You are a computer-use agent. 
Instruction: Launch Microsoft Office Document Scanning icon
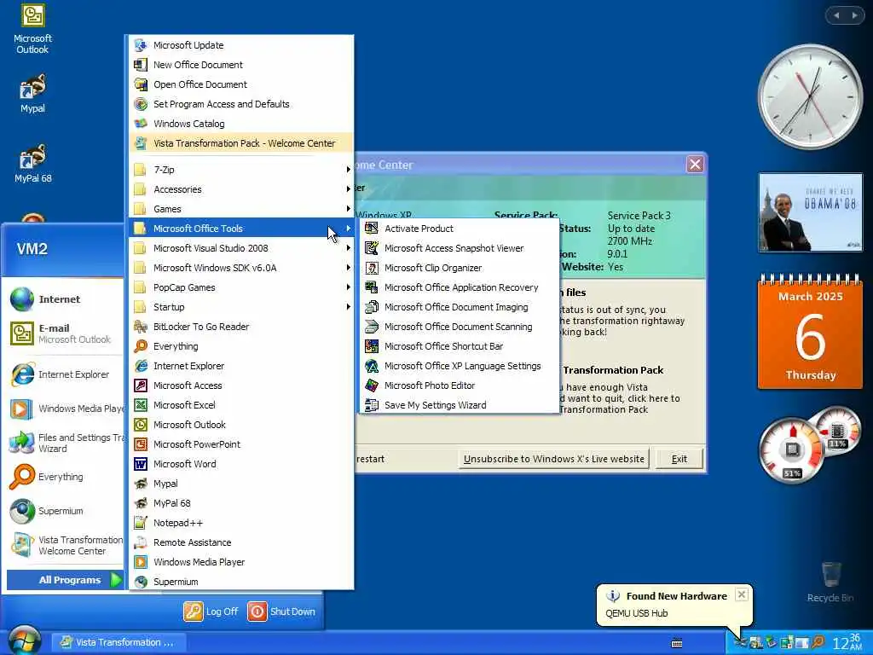372,327
